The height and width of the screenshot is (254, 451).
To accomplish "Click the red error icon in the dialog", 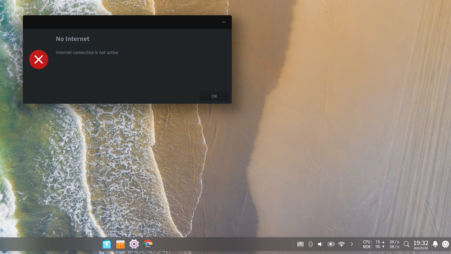I will click(39, 59).
